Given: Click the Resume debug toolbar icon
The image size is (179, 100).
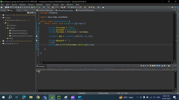Looking at the screenshot, I should click(16, 7).
